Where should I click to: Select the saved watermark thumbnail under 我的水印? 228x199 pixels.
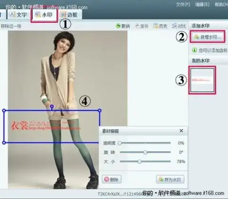[x=202, y=80]
